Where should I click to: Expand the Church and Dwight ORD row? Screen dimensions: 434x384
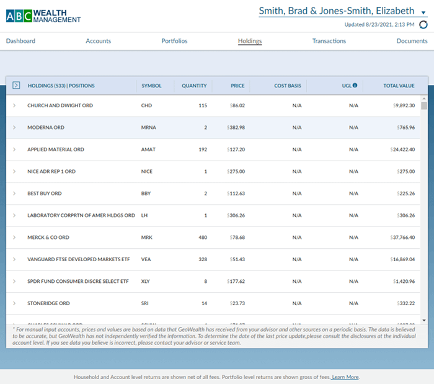point(14,105)
